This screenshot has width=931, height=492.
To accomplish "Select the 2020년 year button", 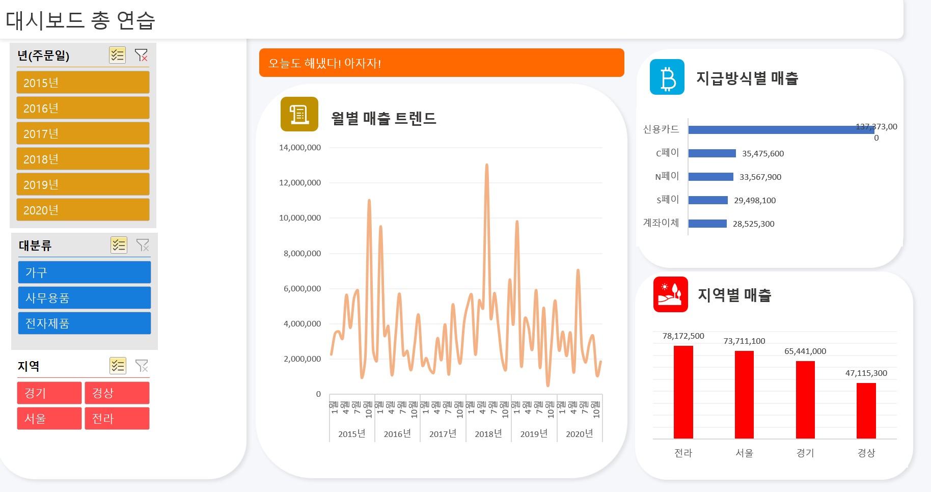I will (83, 209).
